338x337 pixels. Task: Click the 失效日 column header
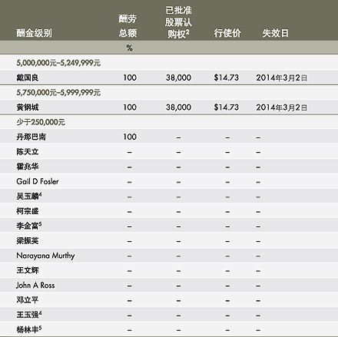click(x=276, y=33)
